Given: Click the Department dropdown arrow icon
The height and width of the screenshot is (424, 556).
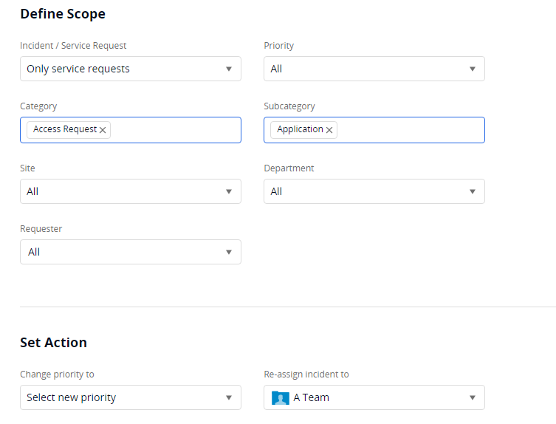Looking at the screenshot, I should coord(473,192).
